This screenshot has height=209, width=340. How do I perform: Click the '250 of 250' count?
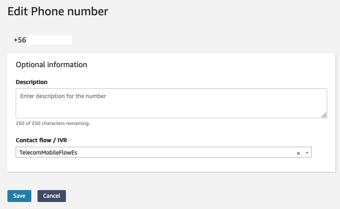tap(28, 123)
